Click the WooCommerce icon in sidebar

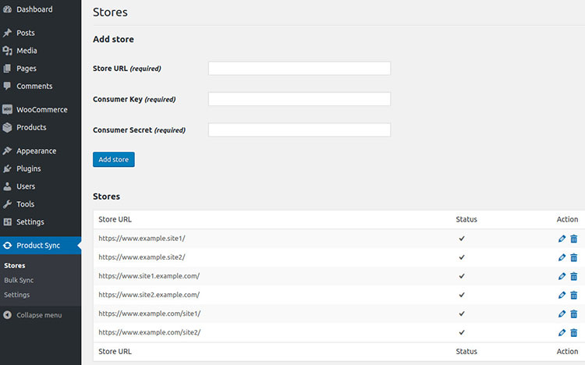pos(7,110)
